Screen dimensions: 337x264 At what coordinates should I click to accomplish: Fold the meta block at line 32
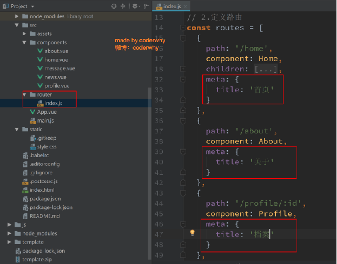pyautogui.click(x=183, y=79)
